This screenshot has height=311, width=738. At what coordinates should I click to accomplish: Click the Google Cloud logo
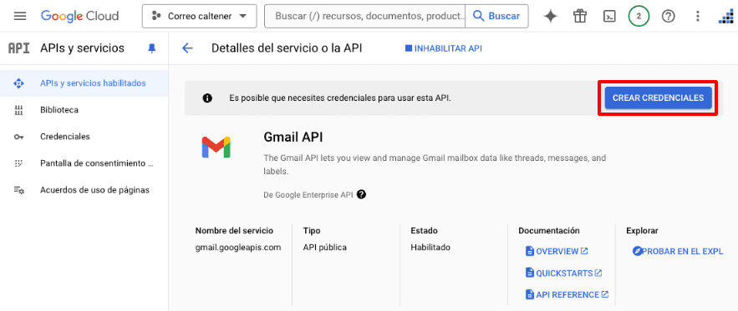pyautogui.click(x=79, y=16)
